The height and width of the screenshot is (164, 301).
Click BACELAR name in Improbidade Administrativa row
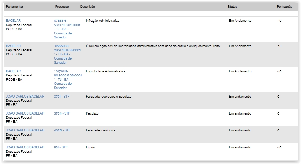13,71
